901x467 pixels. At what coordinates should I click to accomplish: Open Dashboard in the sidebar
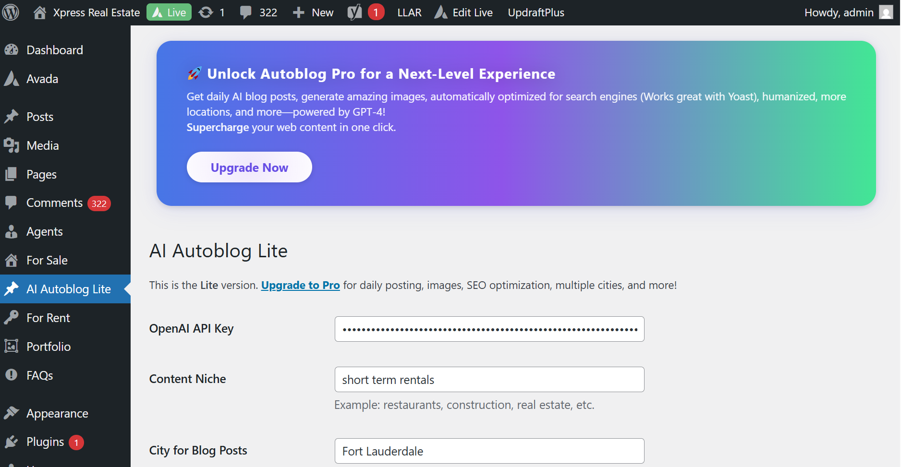[55, 50]
